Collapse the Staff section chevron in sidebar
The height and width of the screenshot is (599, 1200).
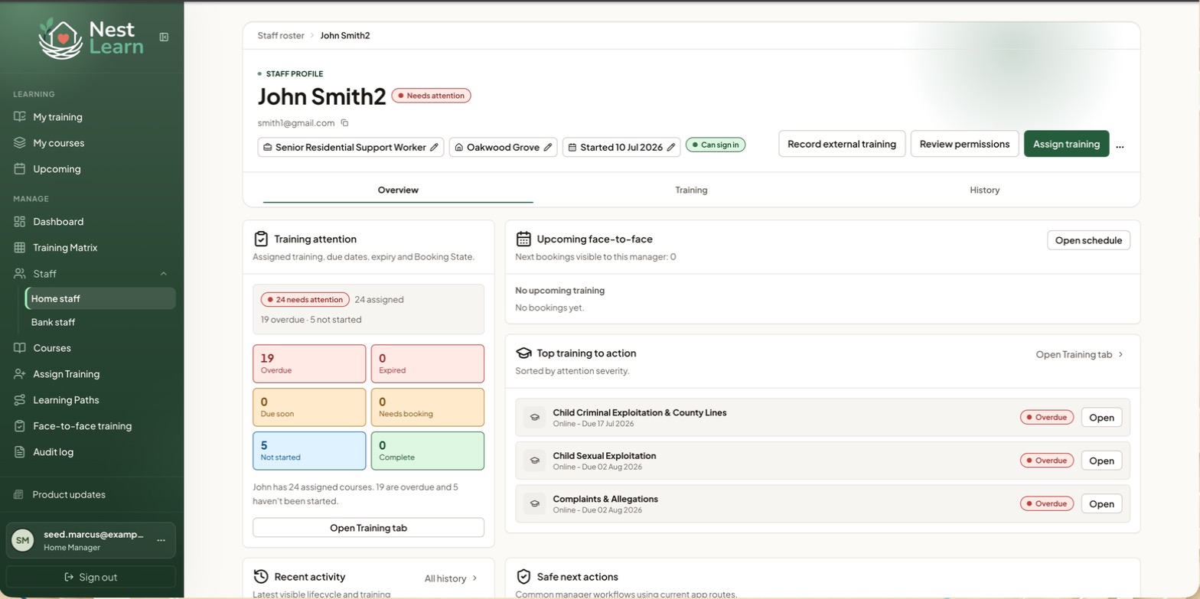point(164,274)
